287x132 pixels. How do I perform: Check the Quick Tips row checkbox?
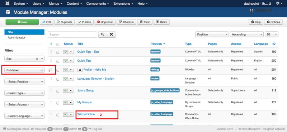[x=58, y=61]
